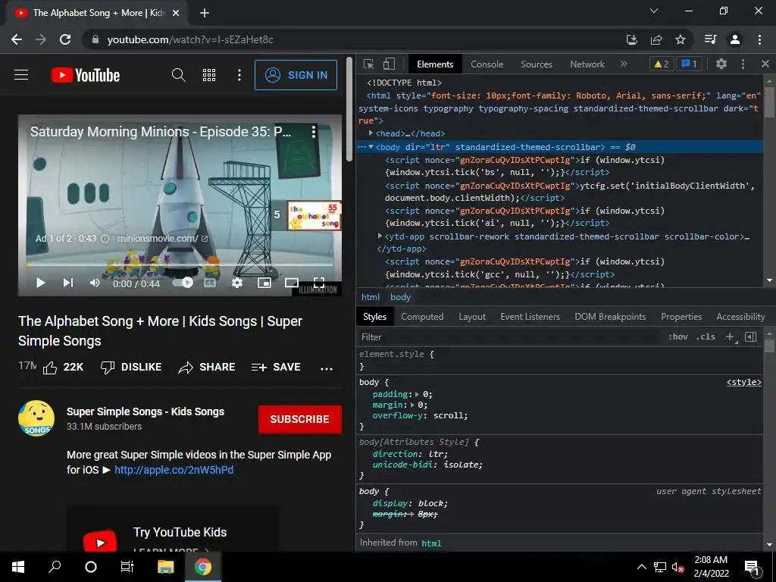Click the YouTube logo

point(86,75)
